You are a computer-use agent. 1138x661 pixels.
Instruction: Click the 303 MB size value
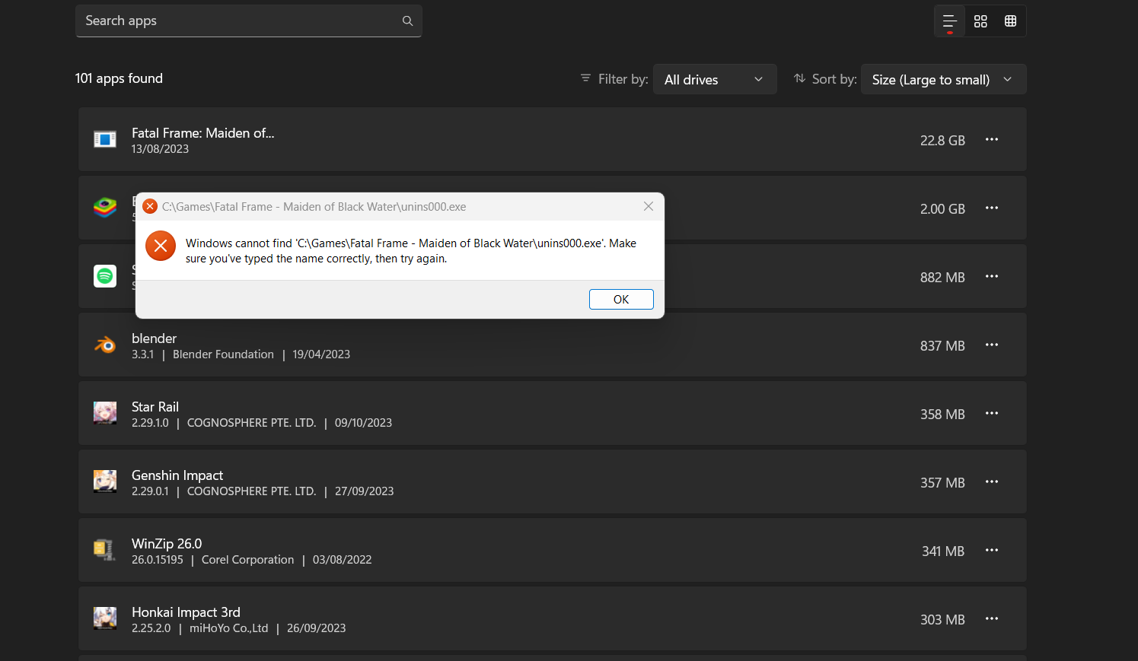(942, 620)
